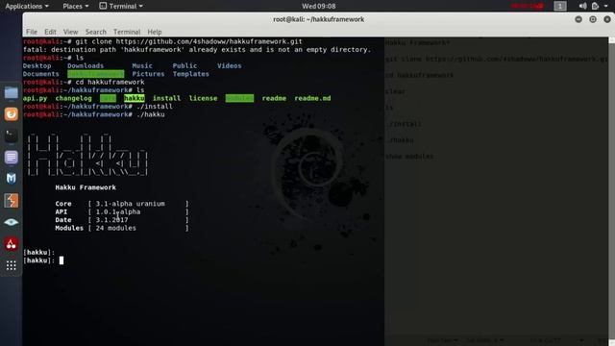Screen dimensions: 615x346
Task: Open the purple text editor dock icon
Action: [11, 158]
